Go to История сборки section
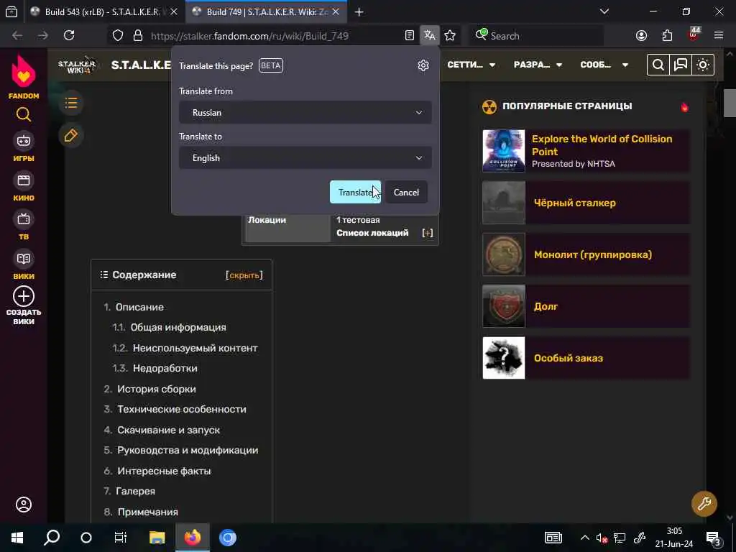 (156, 389)
